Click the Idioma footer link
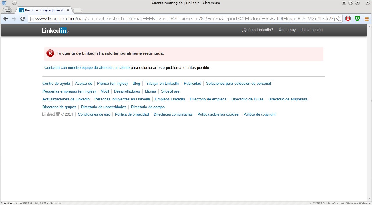Screen dimensions: 372x205 [151, 91]
